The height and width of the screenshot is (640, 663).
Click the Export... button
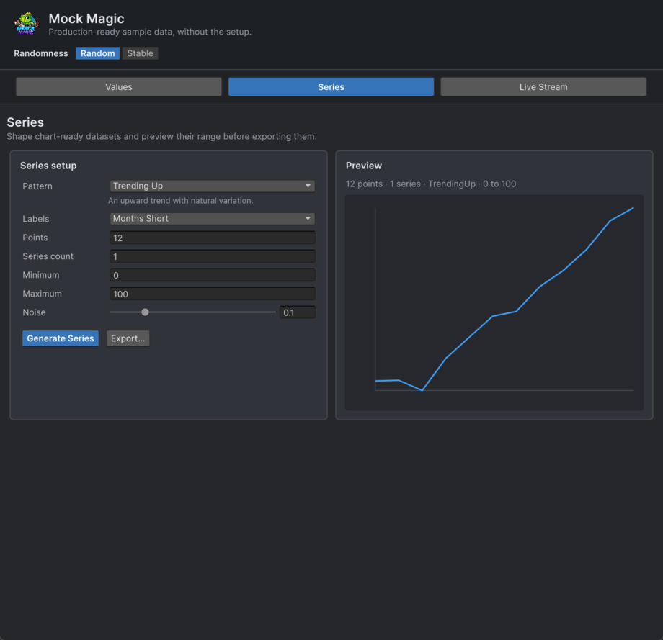point(128,338)
